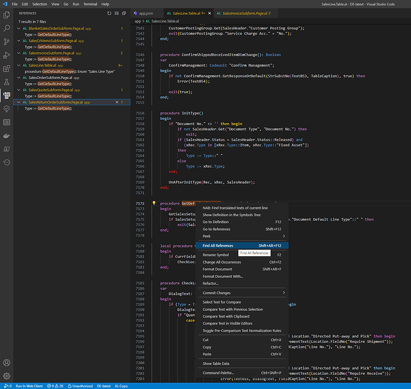Open the Search view in activity bar
Screen dimensions: 411x389
tap(7, 27)
